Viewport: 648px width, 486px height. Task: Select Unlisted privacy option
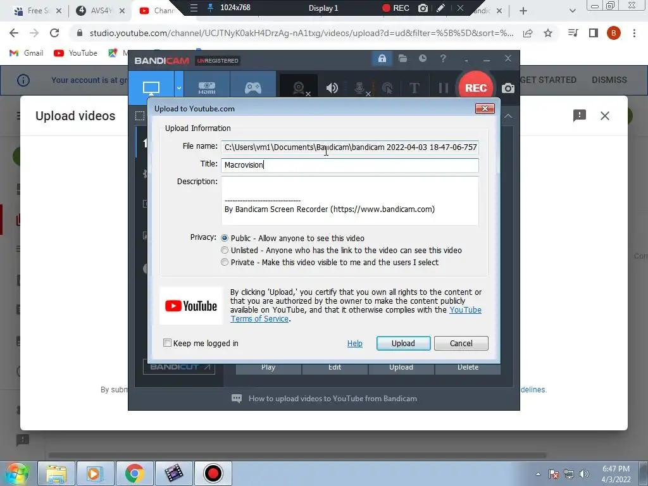coord(225,250)
